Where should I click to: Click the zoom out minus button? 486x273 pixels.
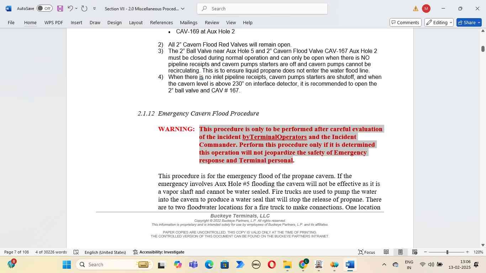pyautogui.click(x=425, y=252)
